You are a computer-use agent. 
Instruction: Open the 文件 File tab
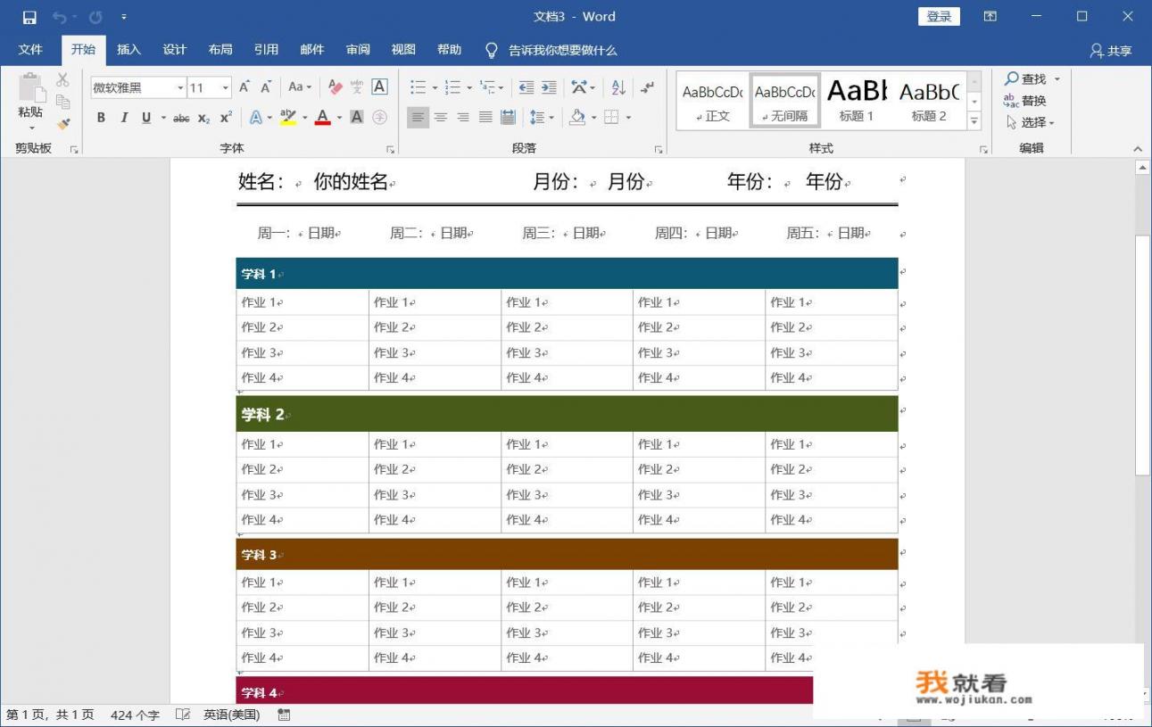[x=30, y=50]
